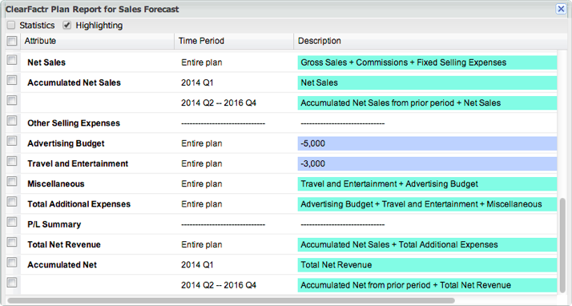Screen dimensions: 572x306
Task: Select the Accumulated Net attribute name
Action: (x=62, y=265)
